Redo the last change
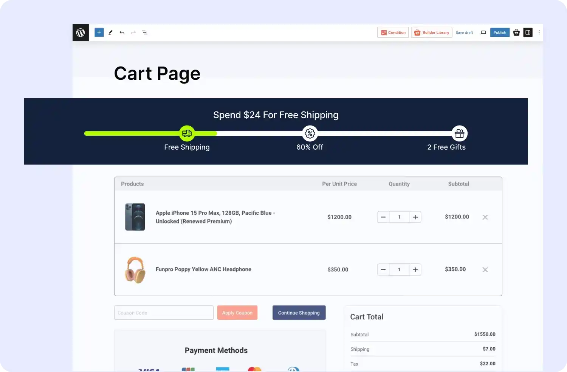This screenshot has height=372, width=567. point(133,32)
